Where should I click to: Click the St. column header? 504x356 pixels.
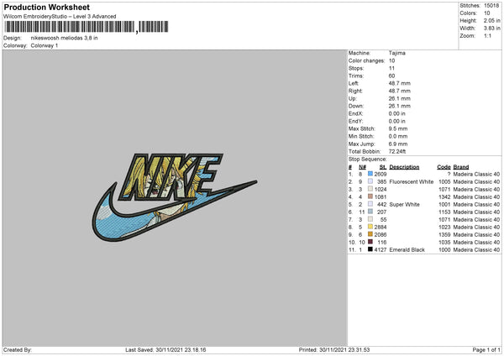(x=383, y=167)
